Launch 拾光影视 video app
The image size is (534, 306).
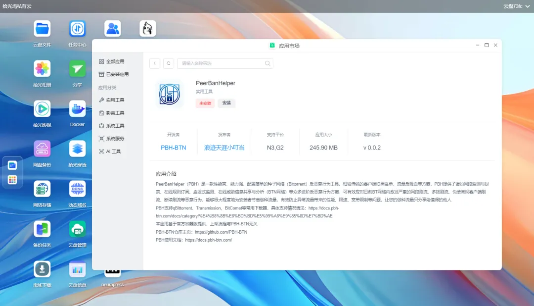tap(42, 109)
